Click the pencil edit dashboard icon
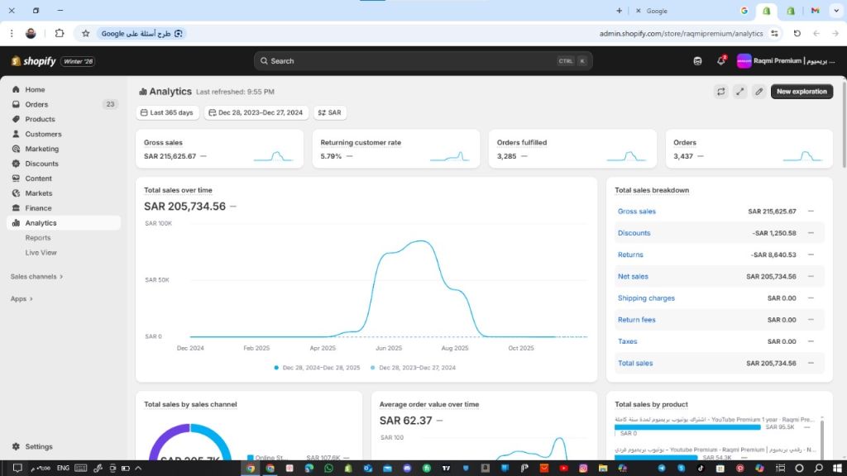The image size is (847, 476). click(x=758, y=92)
